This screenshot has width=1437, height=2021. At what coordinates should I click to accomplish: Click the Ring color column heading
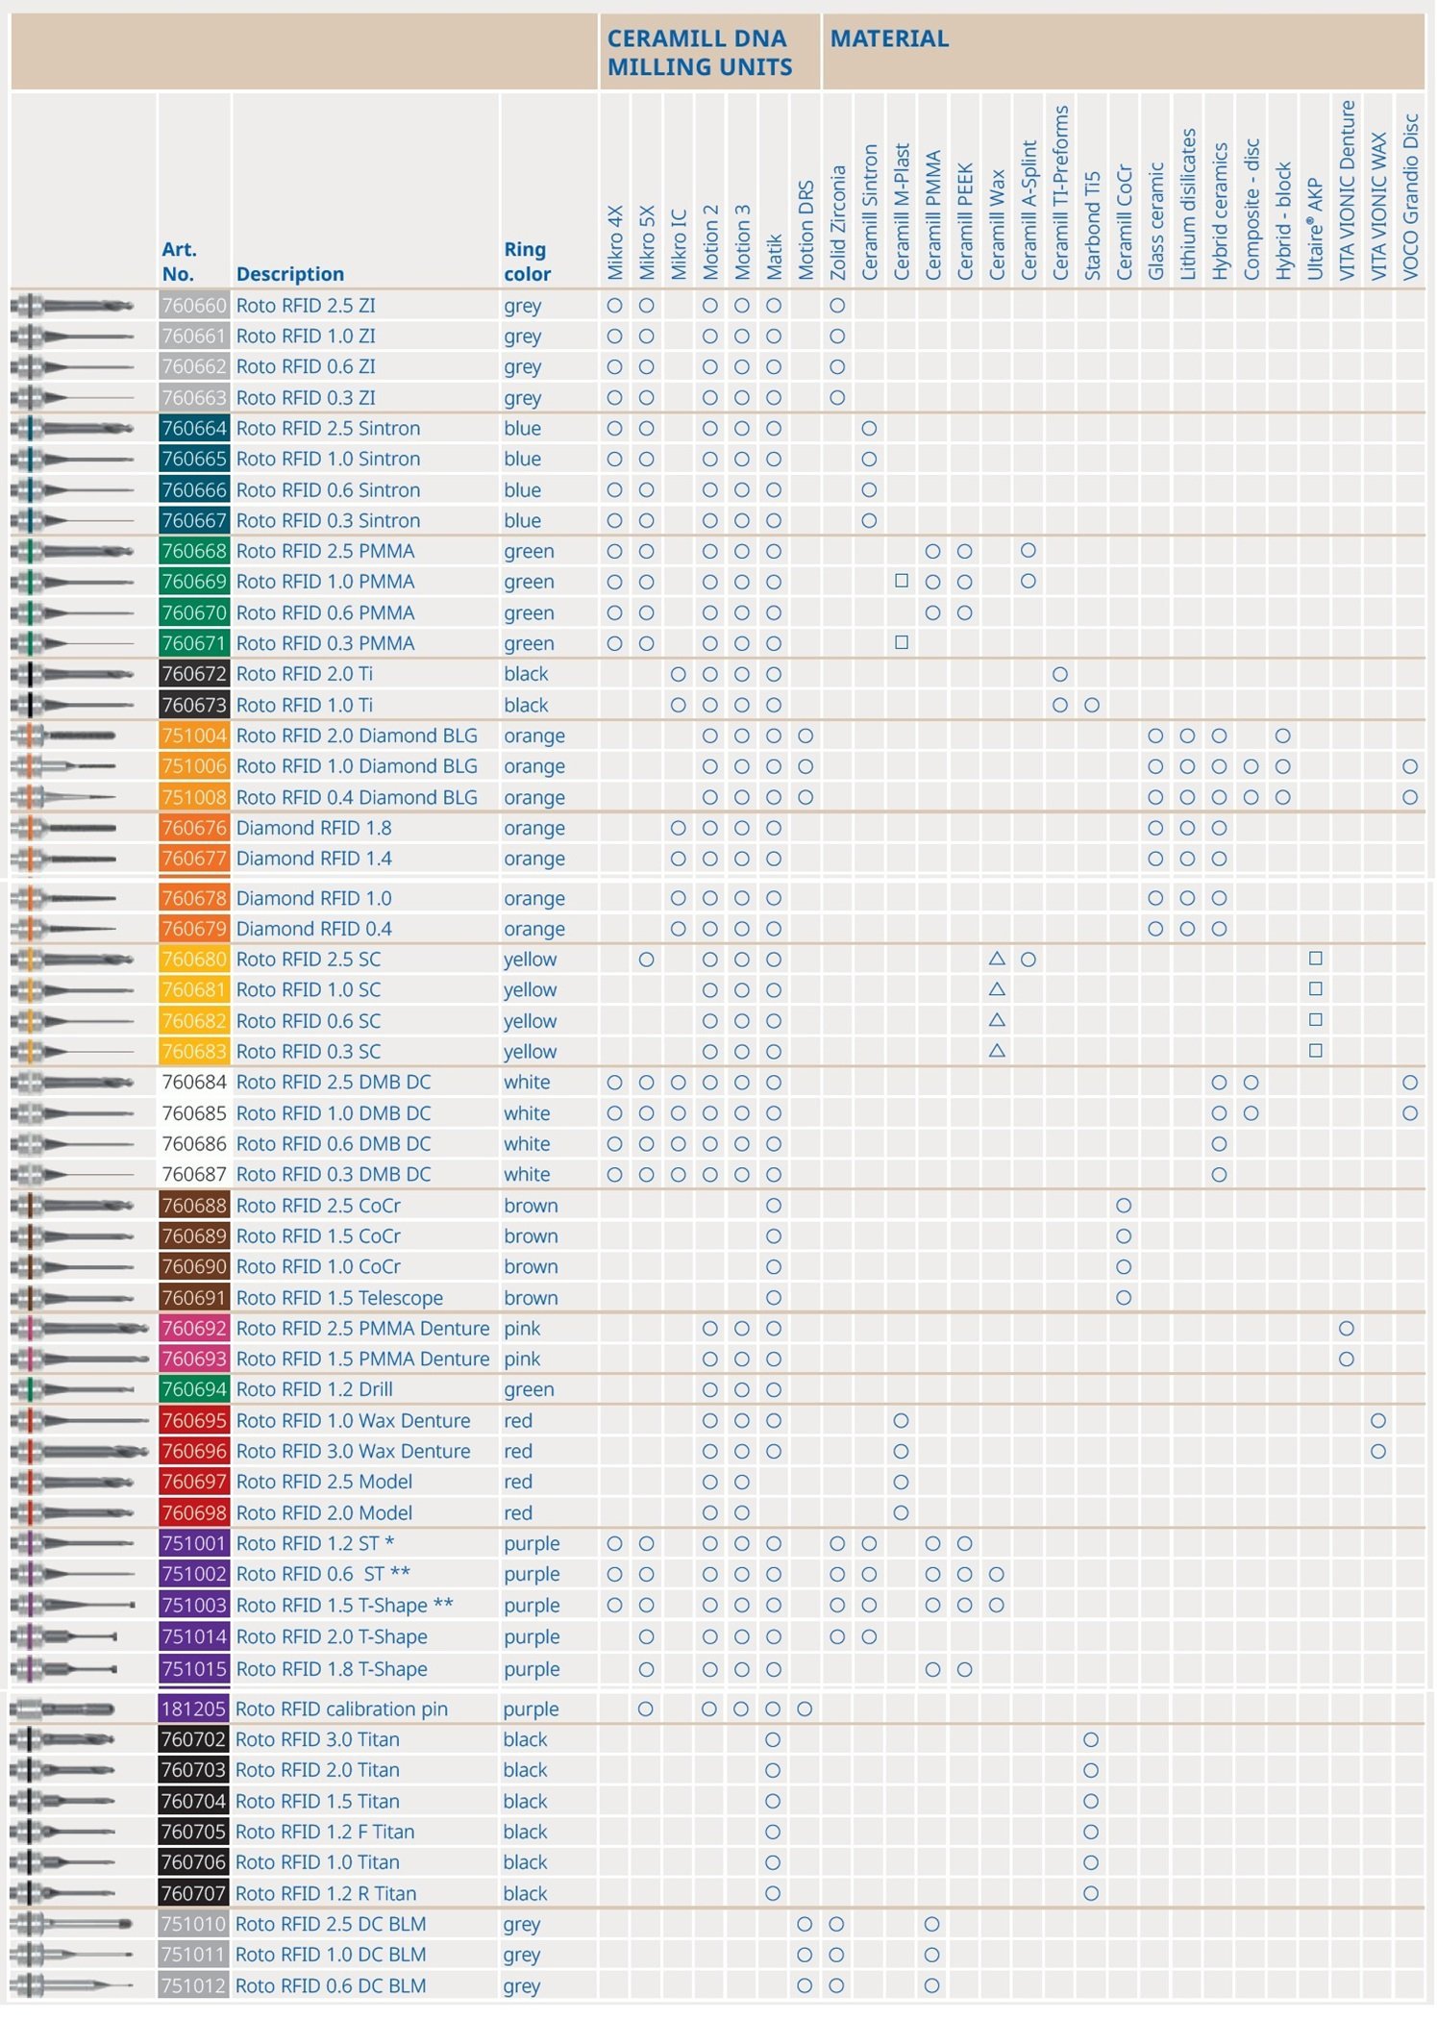click(527, 262)
